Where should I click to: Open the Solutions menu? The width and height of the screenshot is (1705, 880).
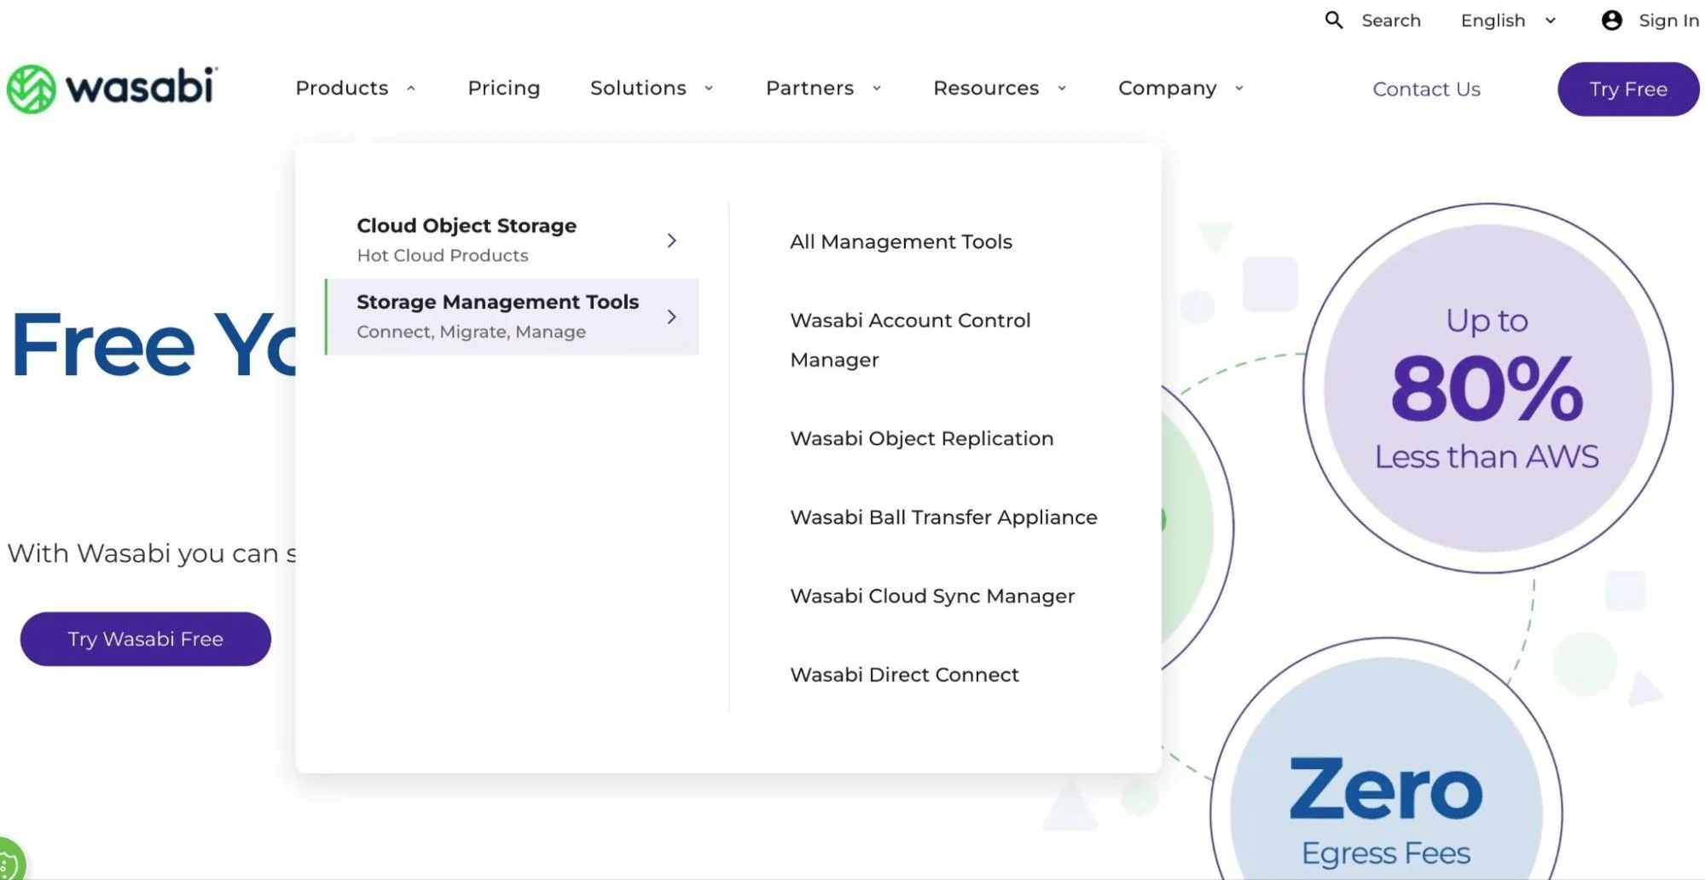point(638,88)
